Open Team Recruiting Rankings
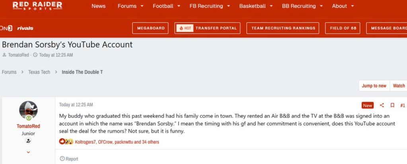This screenshot has height=164, width=407. pos(283,28)
